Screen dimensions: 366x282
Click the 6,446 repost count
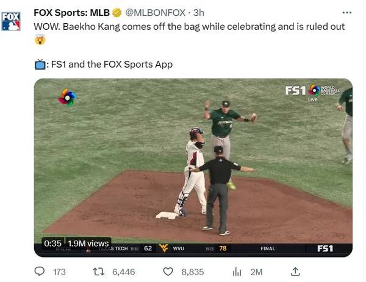coord(124,272)
